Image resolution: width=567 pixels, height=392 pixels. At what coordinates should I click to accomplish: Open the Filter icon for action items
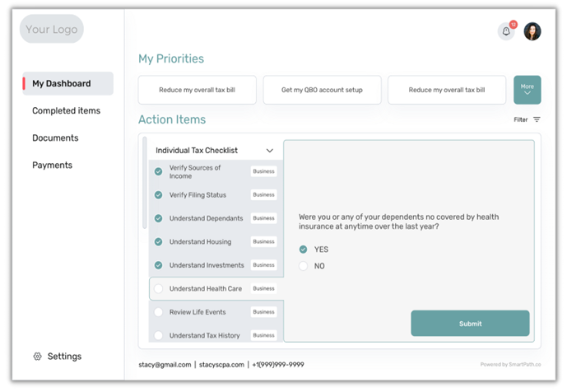537,120
